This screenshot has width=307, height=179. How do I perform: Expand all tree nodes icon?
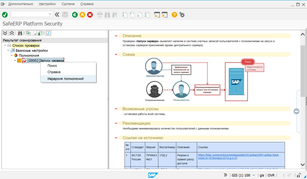click(x=5, y=33)
